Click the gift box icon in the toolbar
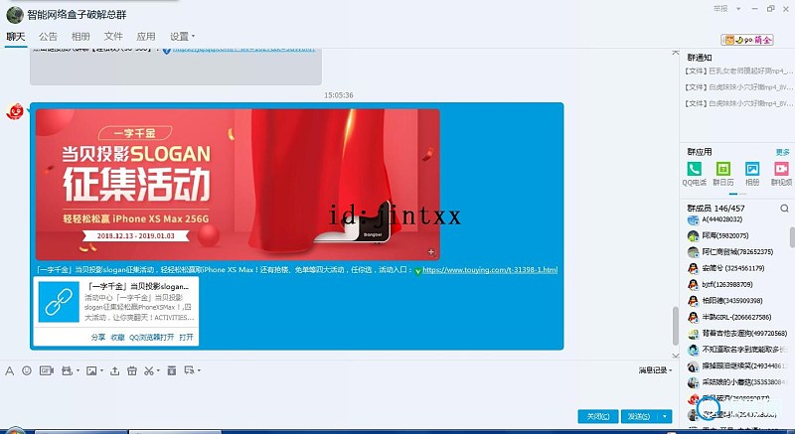The height and width of the screenshot is (434, 795). pos(132,371)
